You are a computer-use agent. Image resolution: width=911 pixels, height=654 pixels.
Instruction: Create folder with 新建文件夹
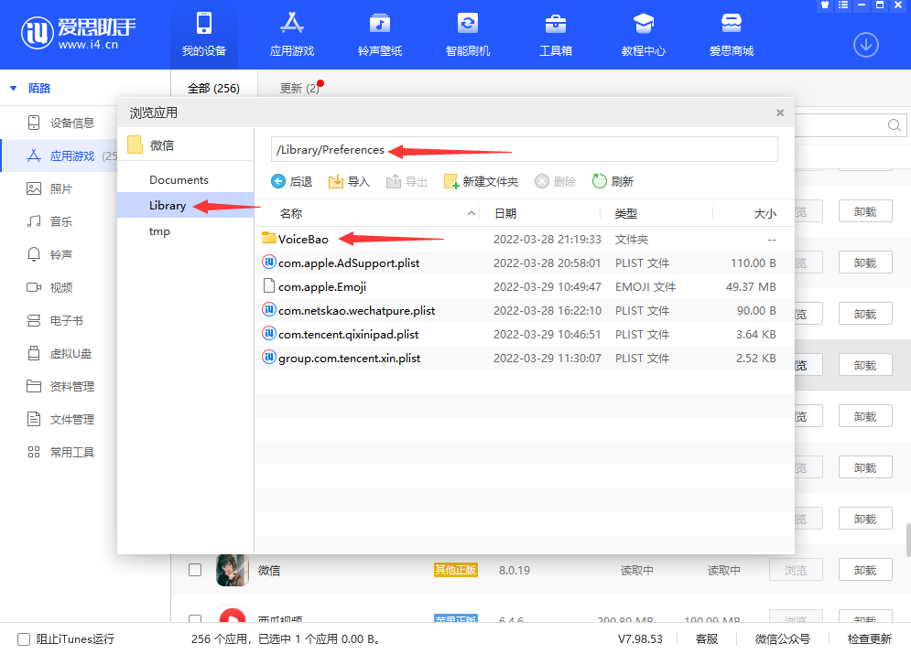[481, 182]
